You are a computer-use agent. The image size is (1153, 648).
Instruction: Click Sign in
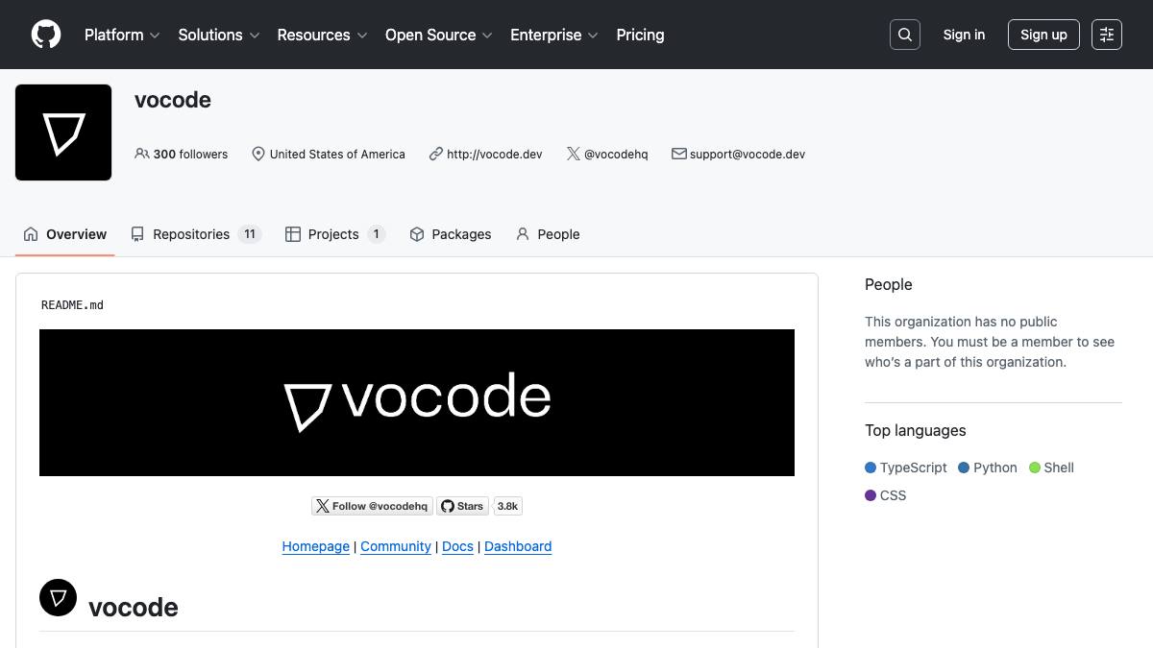(x=964, y=35)
